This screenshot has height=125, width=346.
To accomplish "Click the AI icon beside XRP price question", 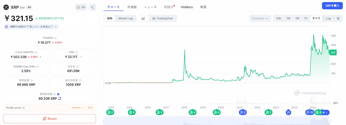I will [7, 26].
